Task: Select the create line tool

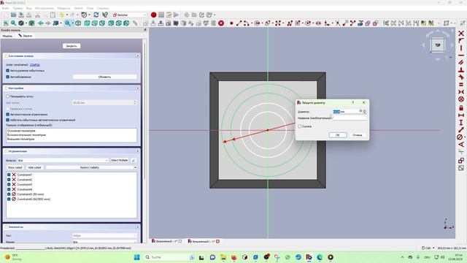Action: (239, 23)
